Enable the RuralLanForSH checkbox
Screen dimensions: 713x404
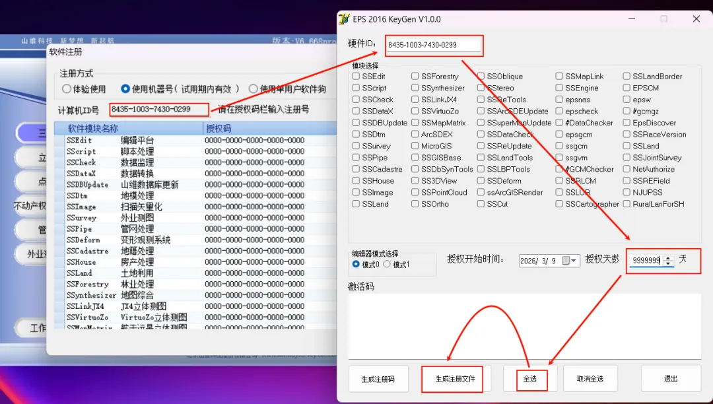(627, 204)
